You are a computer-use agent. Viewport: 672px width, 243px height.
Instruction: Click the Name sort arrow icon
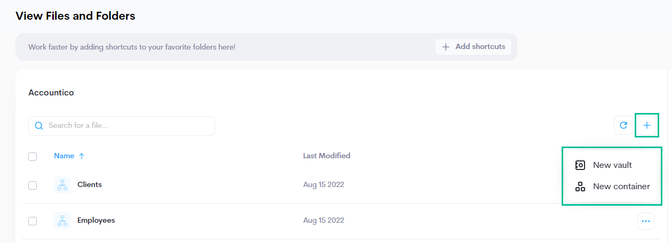[x=82, y=156]
